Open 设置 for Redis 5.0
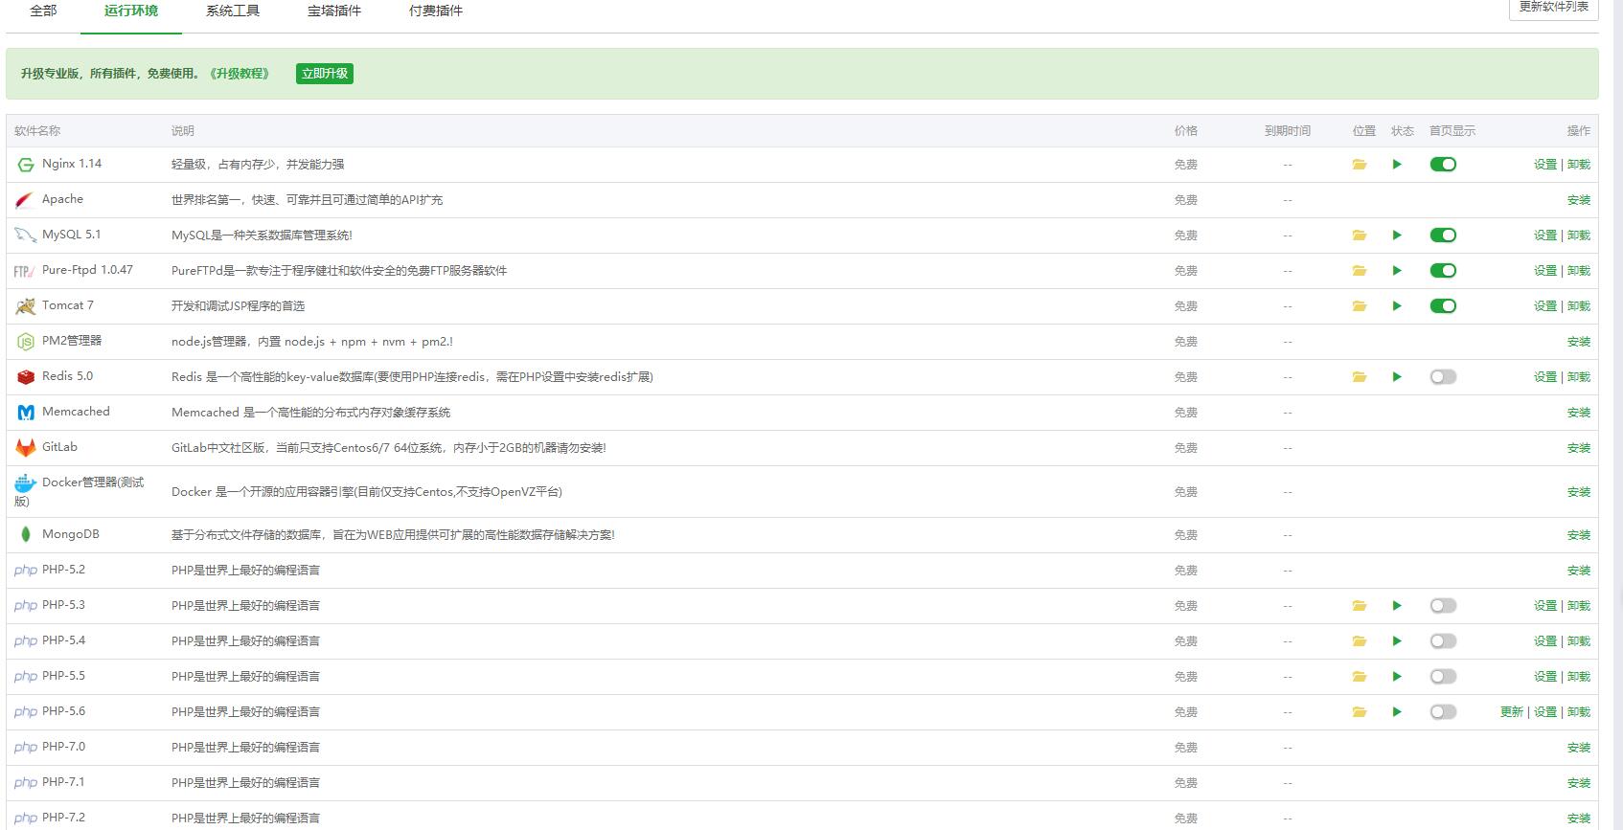 1545,377
